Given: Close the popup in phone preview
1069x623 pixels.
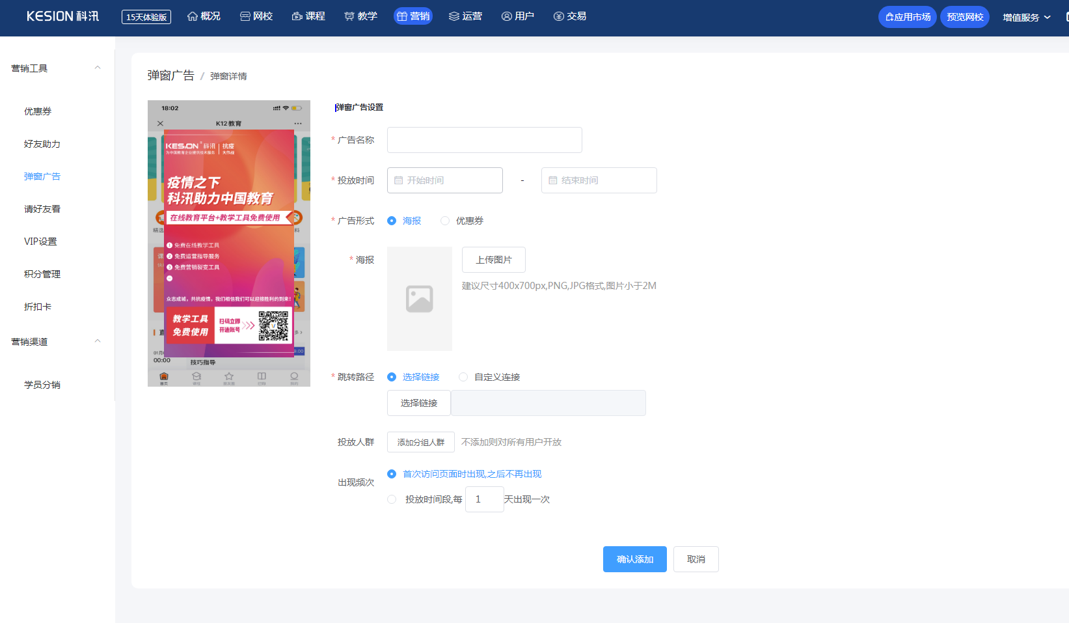Looking at the screenshot, I should [x=160, y=123].
